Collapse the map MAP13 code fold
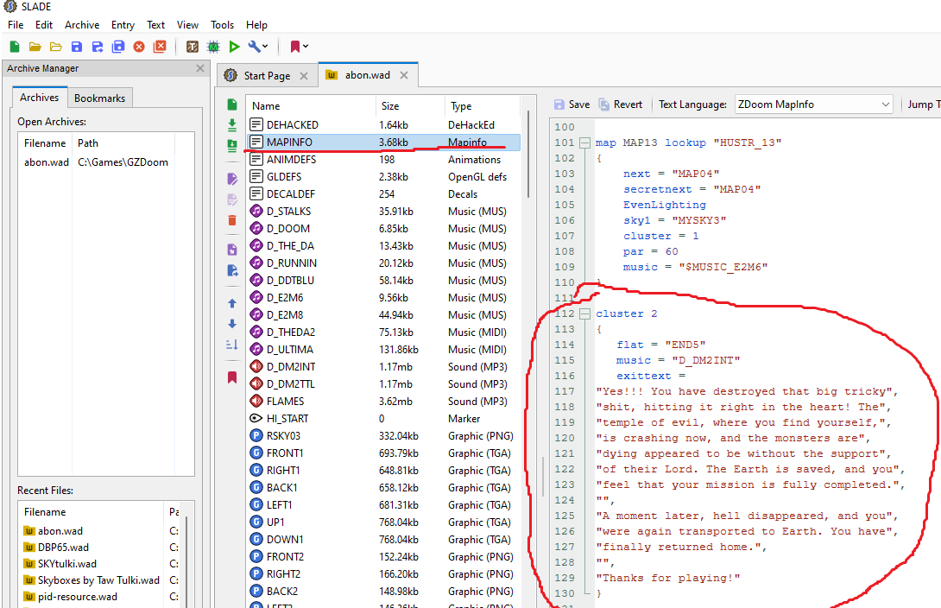The width and height of the screenshot is (941, 608). 585,142
